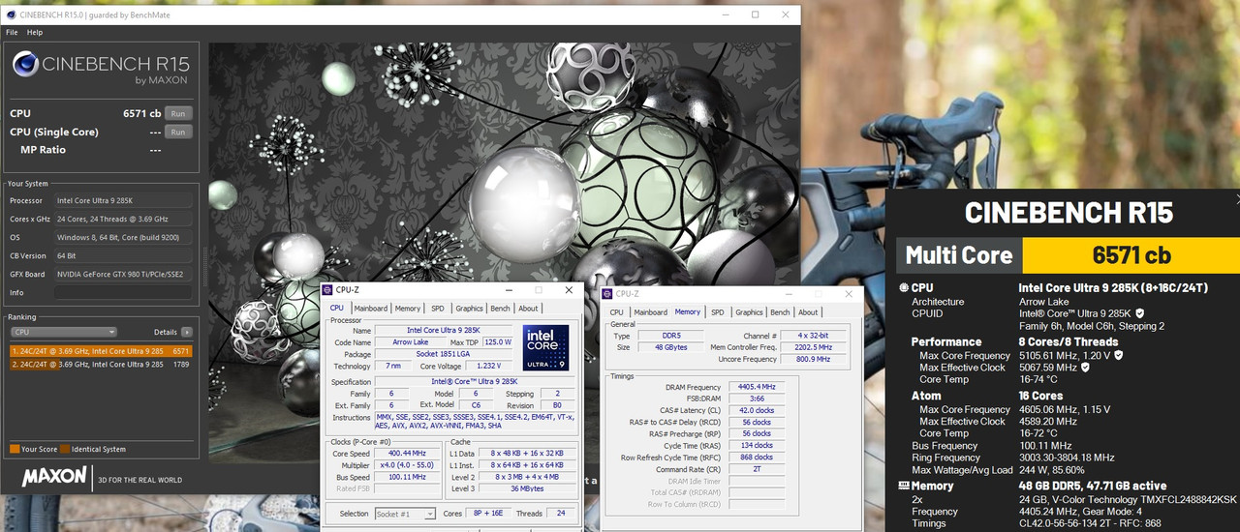Click the CPU chip icon in BenchMate panel
The height and width of the screenshot is (532, 1240).
coord(903,287)
